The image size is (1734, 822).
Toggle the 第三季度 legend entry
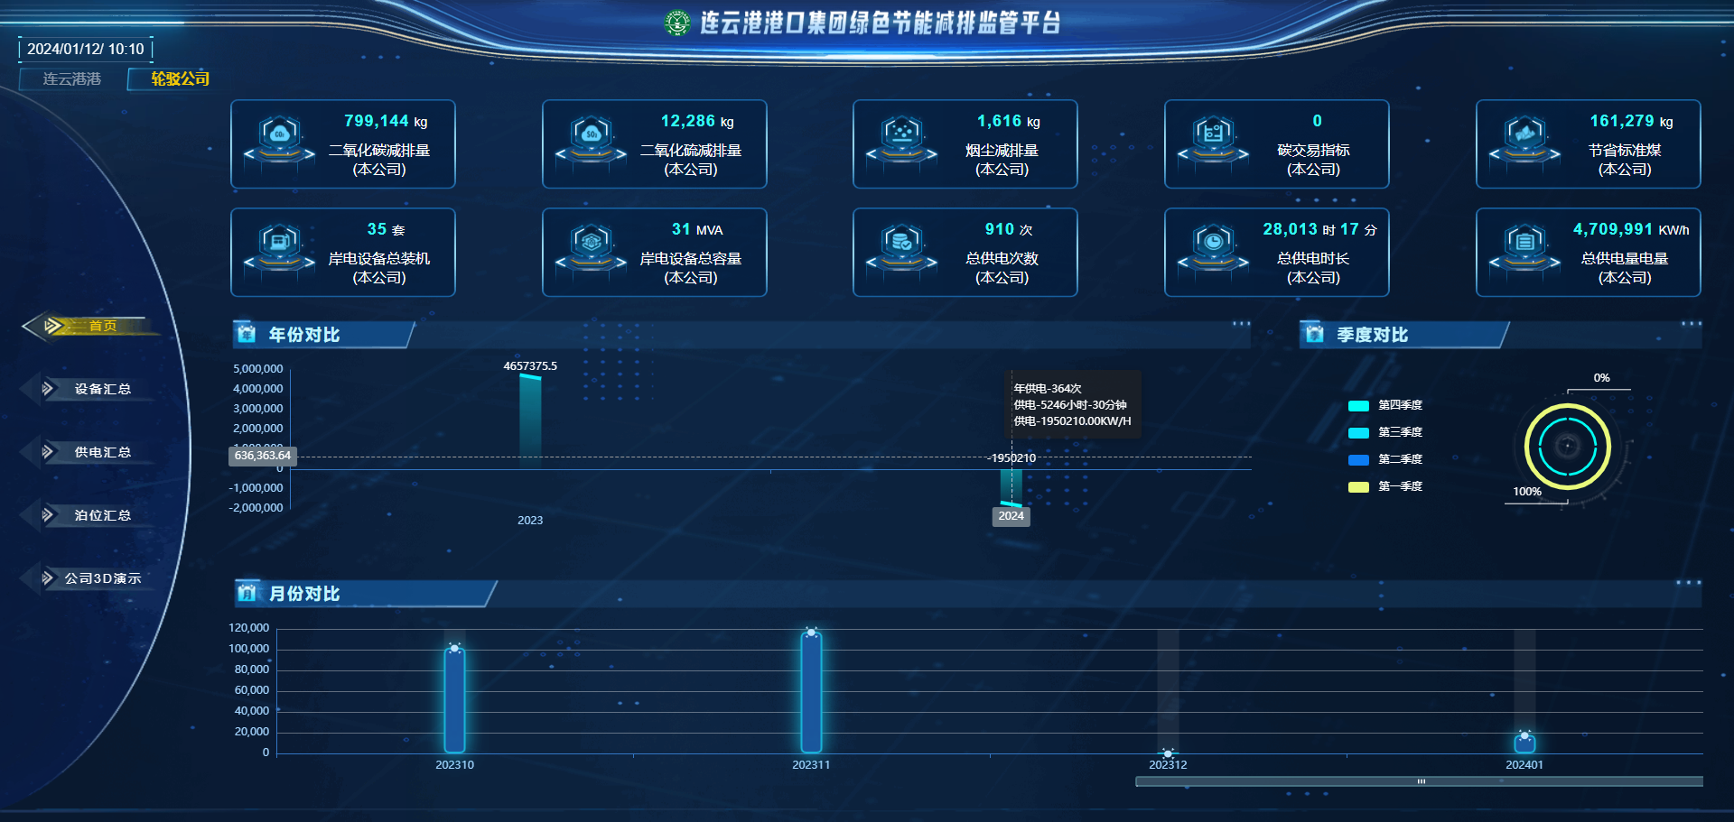click(x=1385, y=432)
